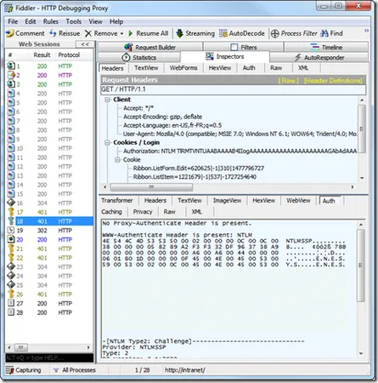Image resolution: width=378 pixels, height=383 pixels.
Task: Click the [Raw] link in Request Headers
Action: tap(289, 81)
